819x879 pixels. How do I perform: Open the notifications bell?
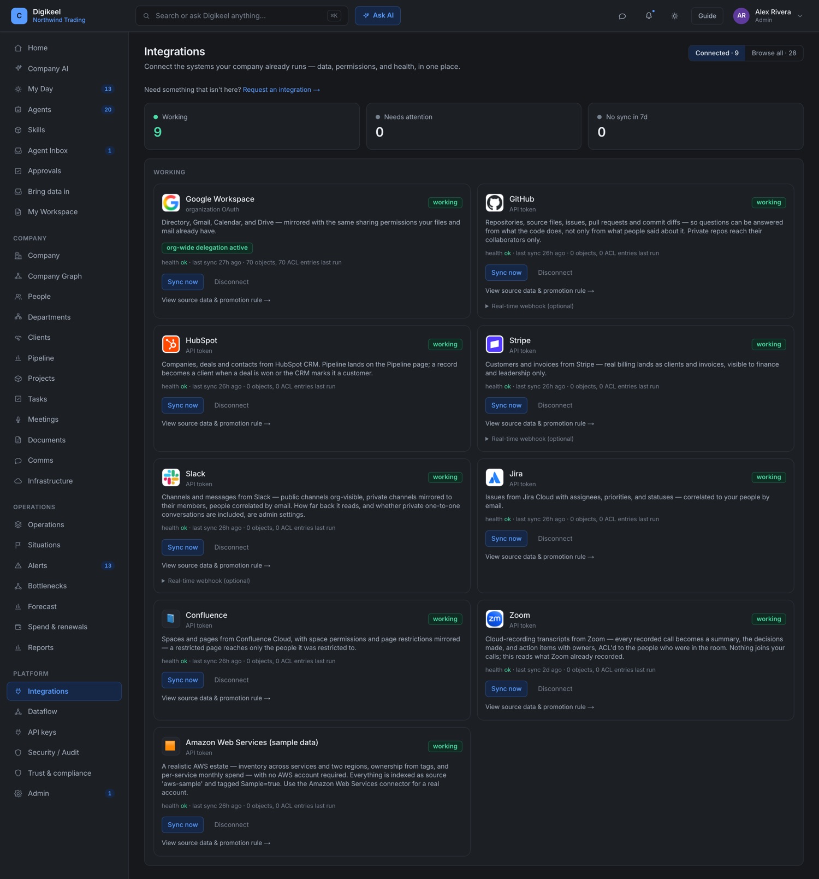click(649, 16)
